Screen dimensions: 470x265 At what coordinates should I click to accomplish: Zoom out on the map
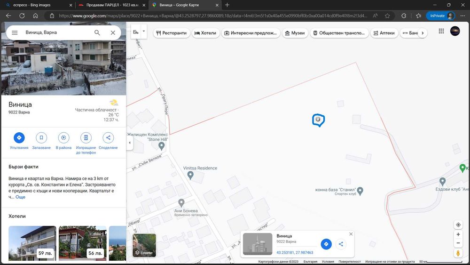458,243
